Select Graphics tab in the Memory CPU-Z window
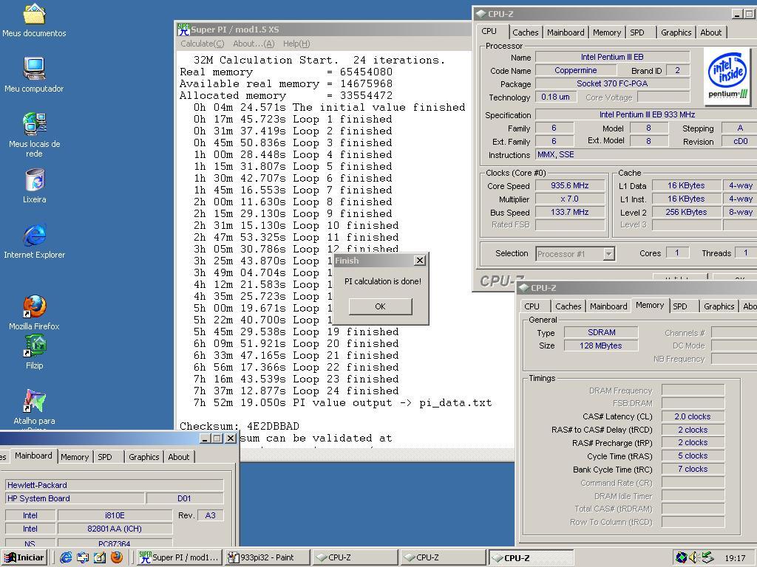 click(x=719, y=306)
